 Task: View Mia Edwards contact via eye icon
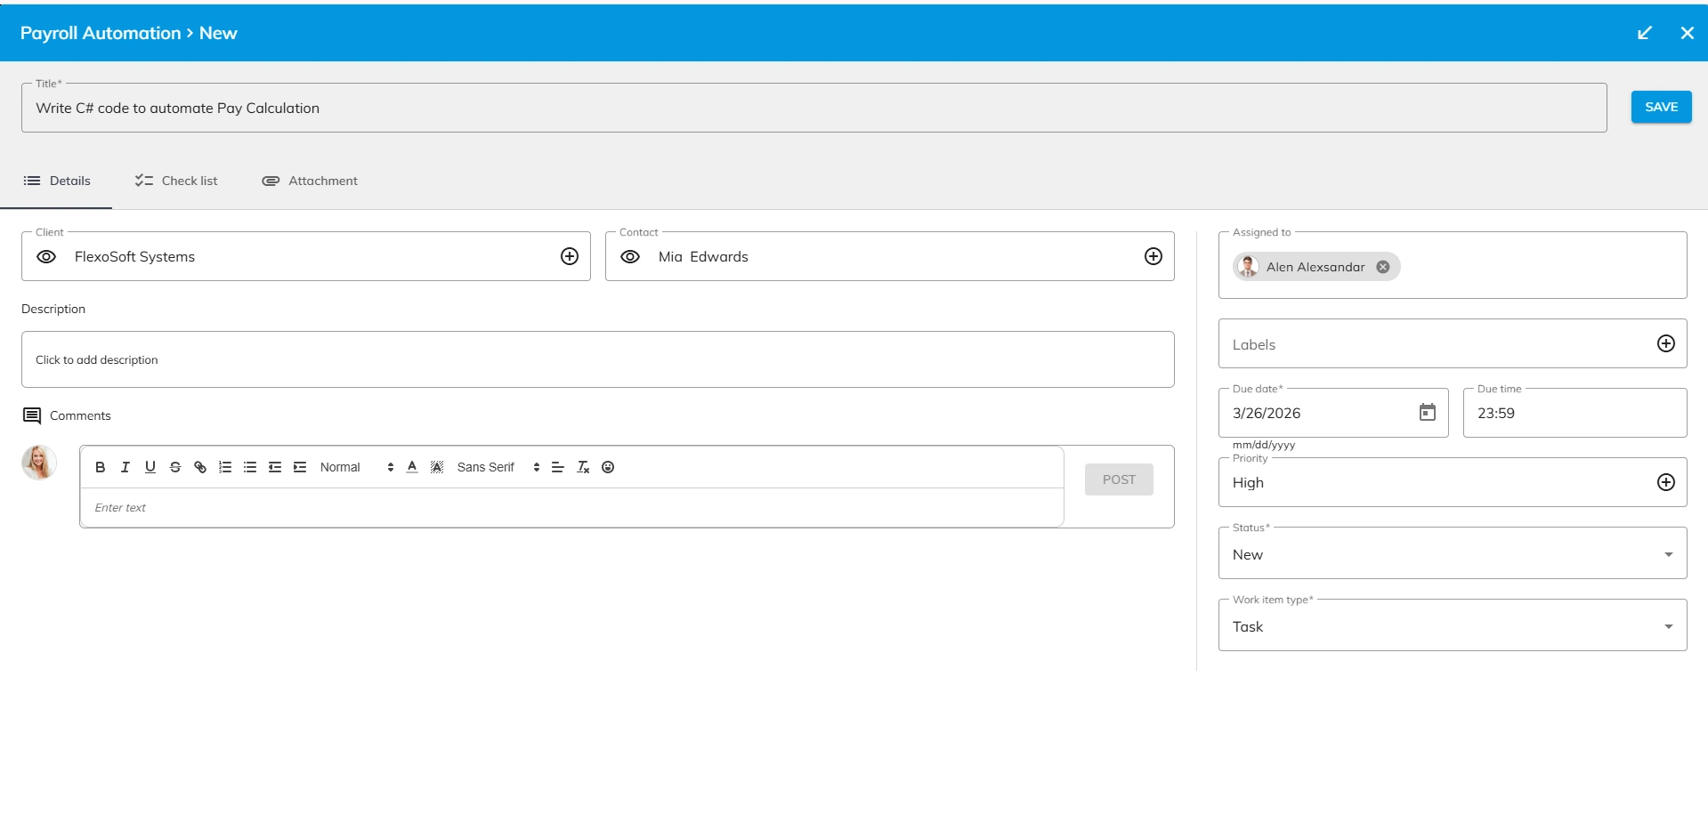point(630,257)
